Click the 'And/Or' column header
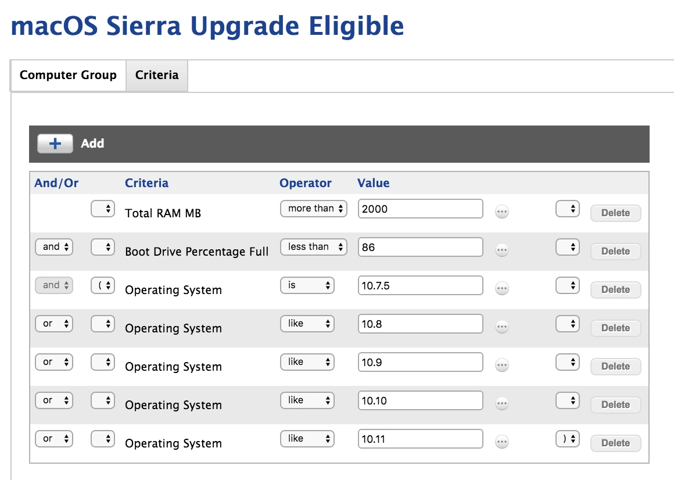This screenshot has width=674, height=480. tap(56, 183)
